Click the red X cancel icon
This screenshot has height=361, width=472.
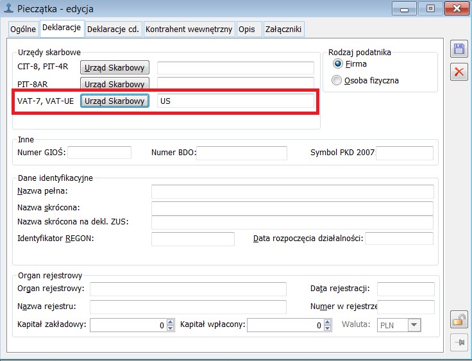click(459, 71)
